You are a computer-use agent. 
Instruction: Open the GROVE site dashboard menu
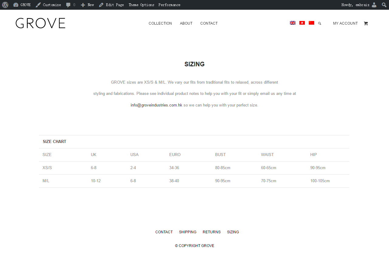point(22,5)
